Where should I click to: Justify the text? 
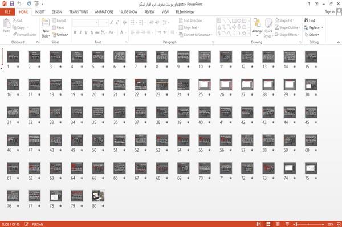click(x=149, y=32)
